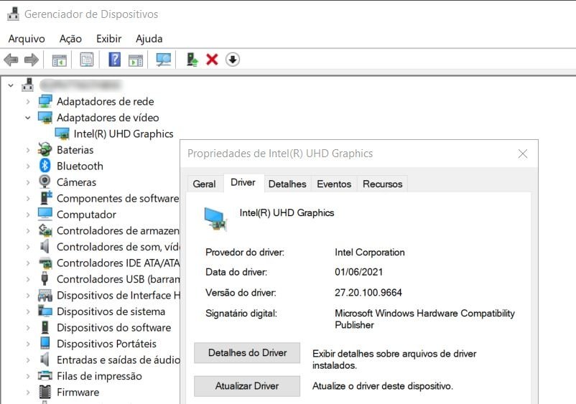Click the display adapter icon in properties dialog
Viewport: 576px width, 404px height.
click(215, 219)
